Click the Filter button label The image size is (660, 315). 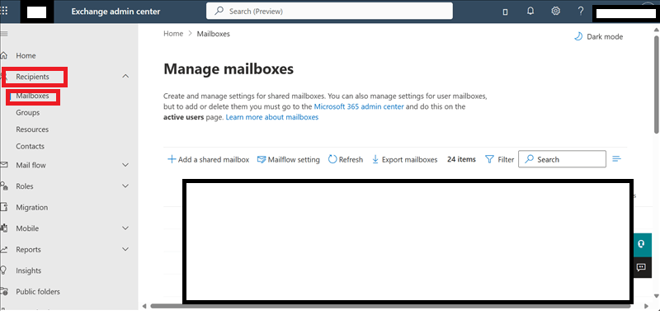(506, 159)
